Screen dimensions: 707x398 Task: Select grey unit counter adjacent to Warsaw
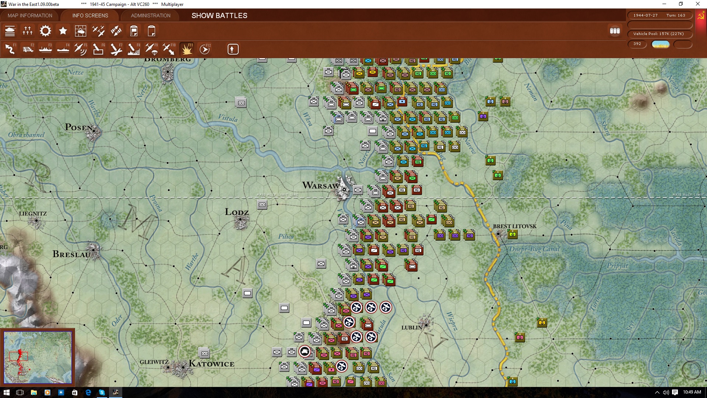point(358,190)
